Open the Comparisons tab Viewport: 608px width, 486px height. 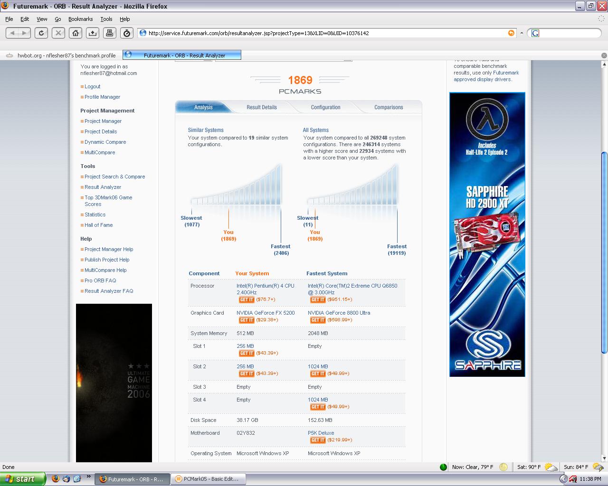[x=389, y=107]
